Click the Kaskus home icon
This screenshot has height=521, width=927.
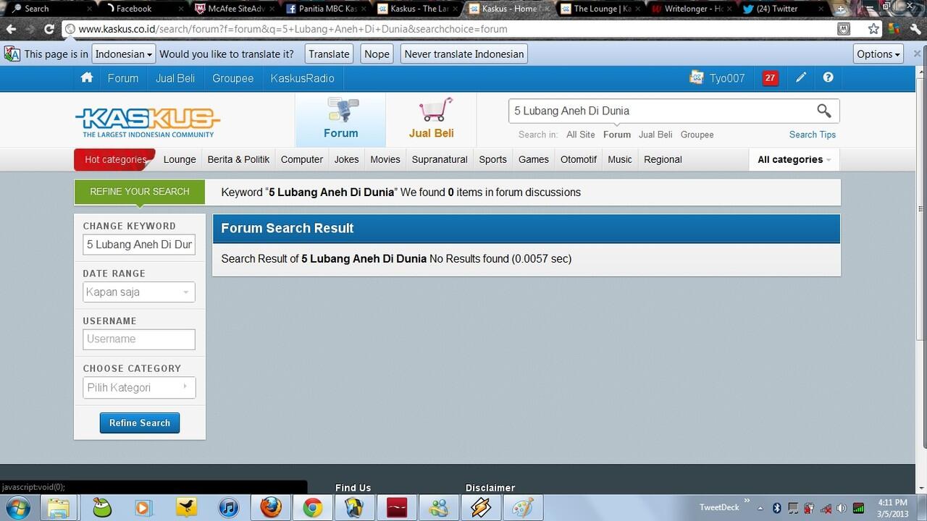point(87,77)
